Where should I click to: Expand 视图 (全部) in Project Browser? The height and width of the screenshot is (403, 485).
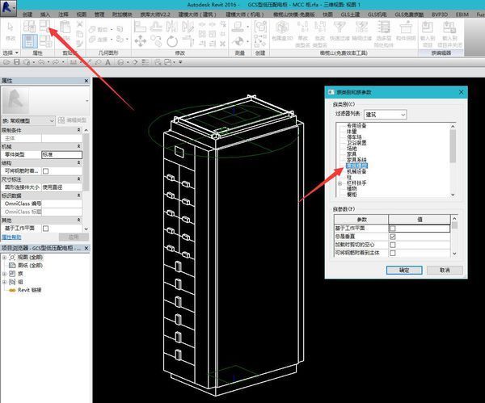click(x=5, y=257)
